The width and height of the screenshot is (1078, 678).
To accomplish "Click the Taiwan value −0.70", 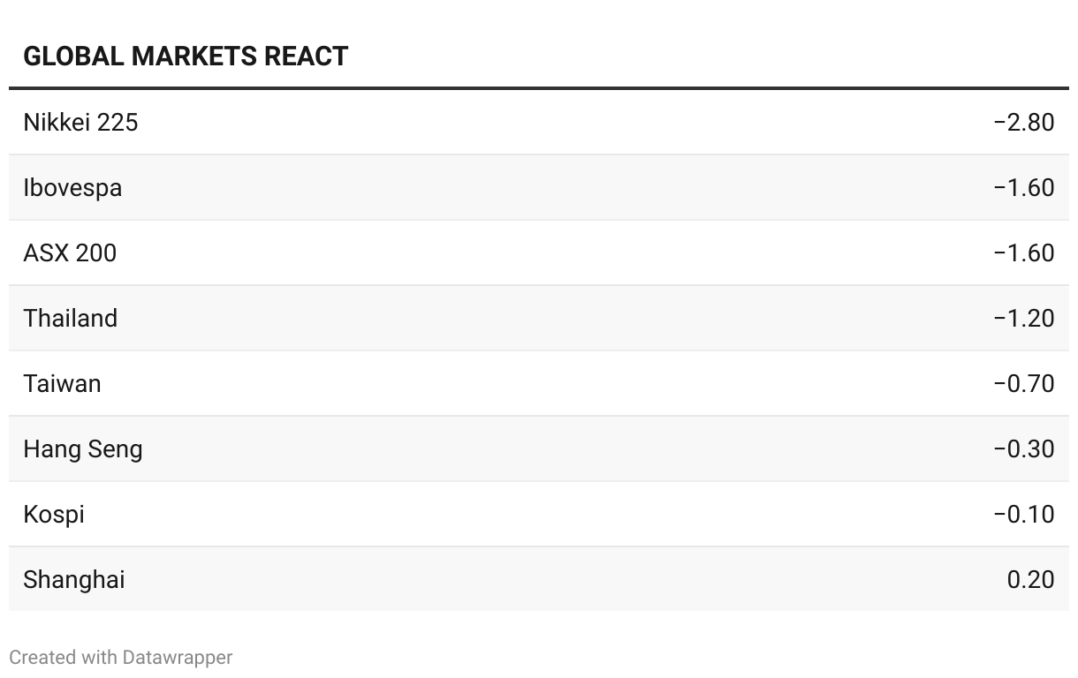I will (x=1023, y=383).
